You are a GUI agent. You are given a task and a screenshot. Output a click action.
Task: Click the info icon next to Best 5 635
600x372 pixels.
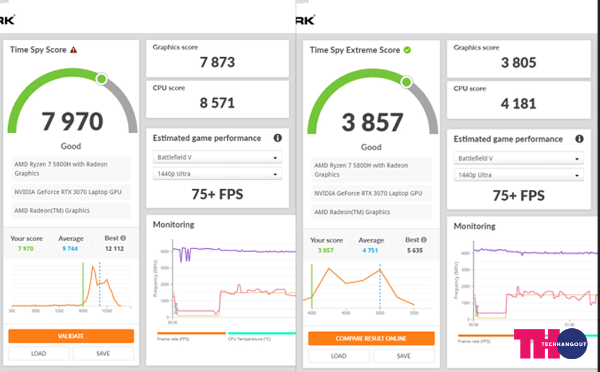424,239
